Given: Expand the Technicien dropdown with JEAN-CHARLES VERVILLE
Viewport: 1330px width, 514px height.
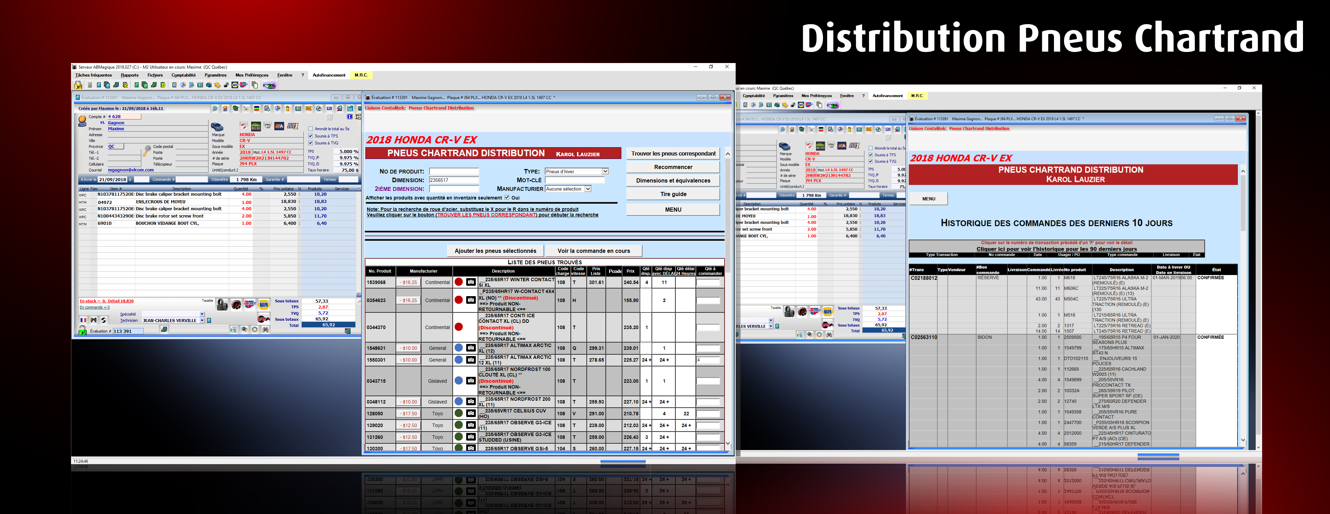Looking at the screenshot, I should point(202,320).
